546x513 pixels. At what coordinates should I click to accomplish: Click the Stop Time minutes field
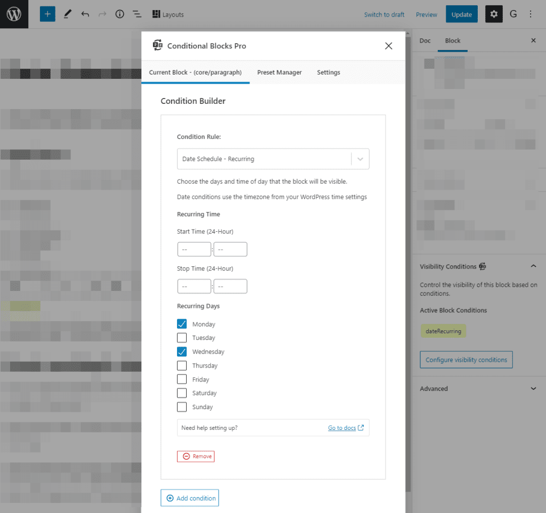pyautogui.click(x=230, y=286)
